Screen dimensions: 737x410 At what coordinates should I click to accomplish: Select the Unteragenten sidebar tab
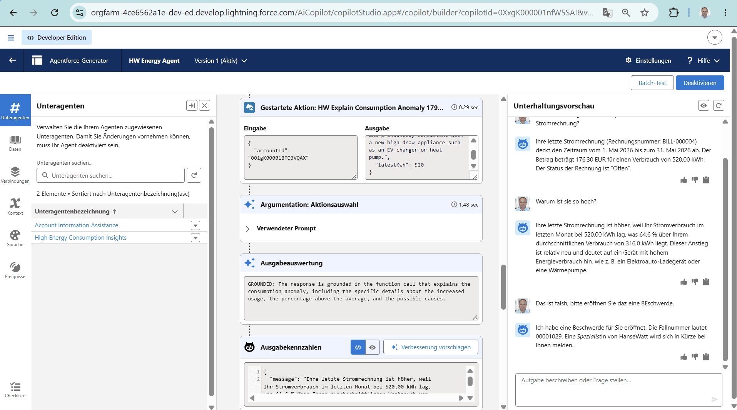(15, 110)
